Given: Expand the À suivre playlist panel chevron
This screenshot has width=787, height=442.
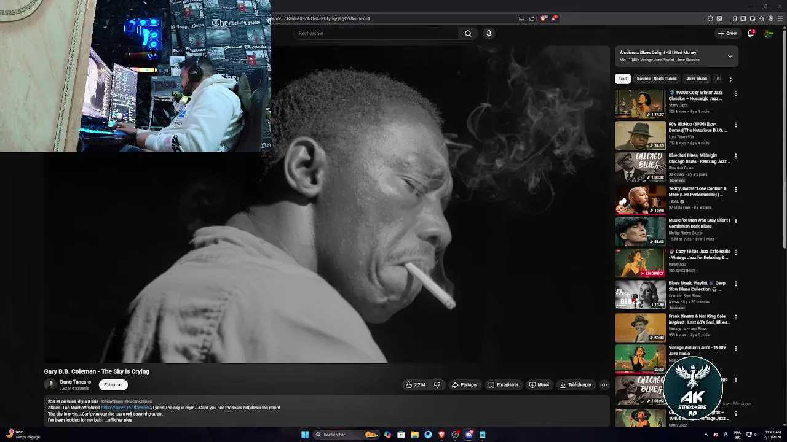Looking at the screenshot, I should [x=730, y=56].
